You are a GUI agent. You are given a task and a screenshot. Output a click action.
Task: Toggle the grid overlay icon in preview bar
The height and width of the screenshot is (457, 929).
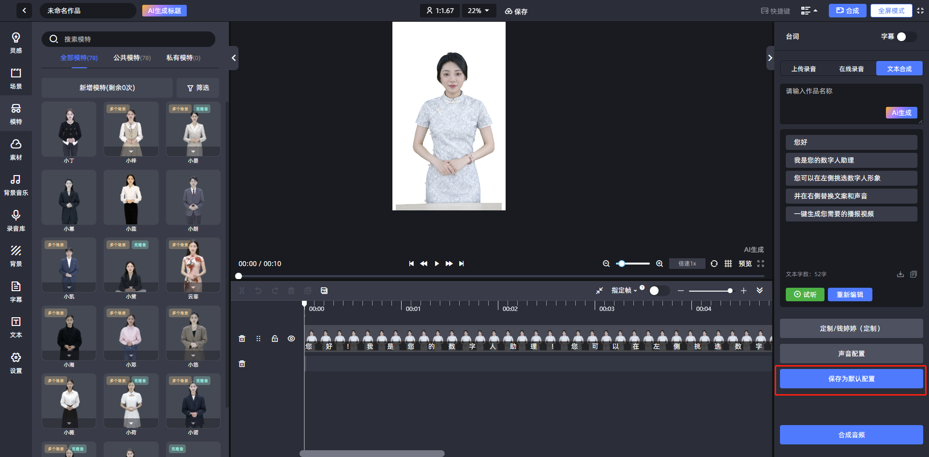tap(728, 264)
